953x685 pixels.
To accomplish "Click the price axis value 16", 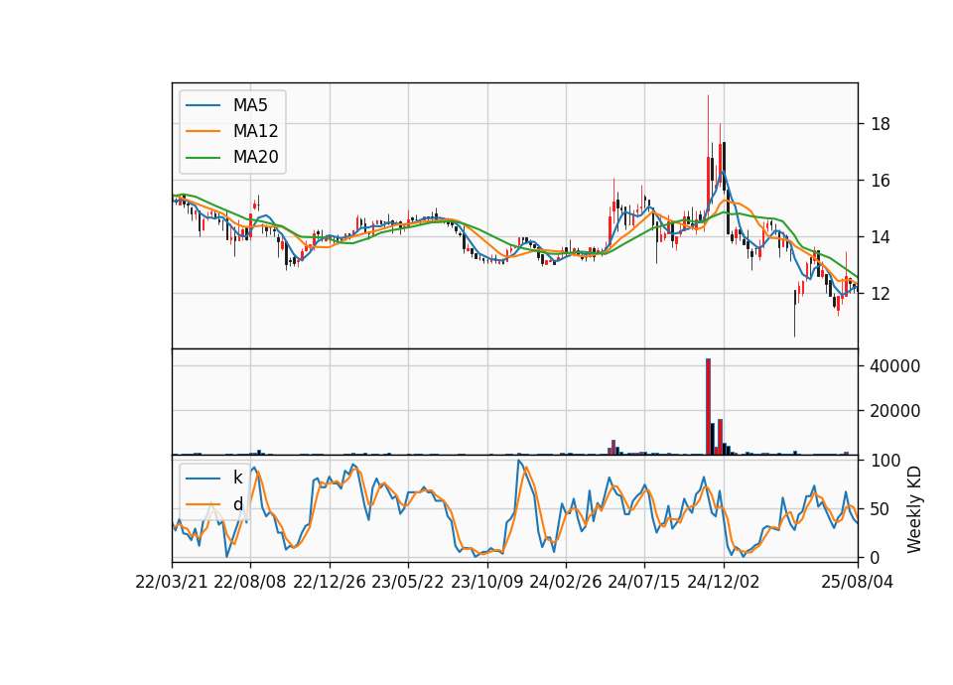I will [881, 181].
